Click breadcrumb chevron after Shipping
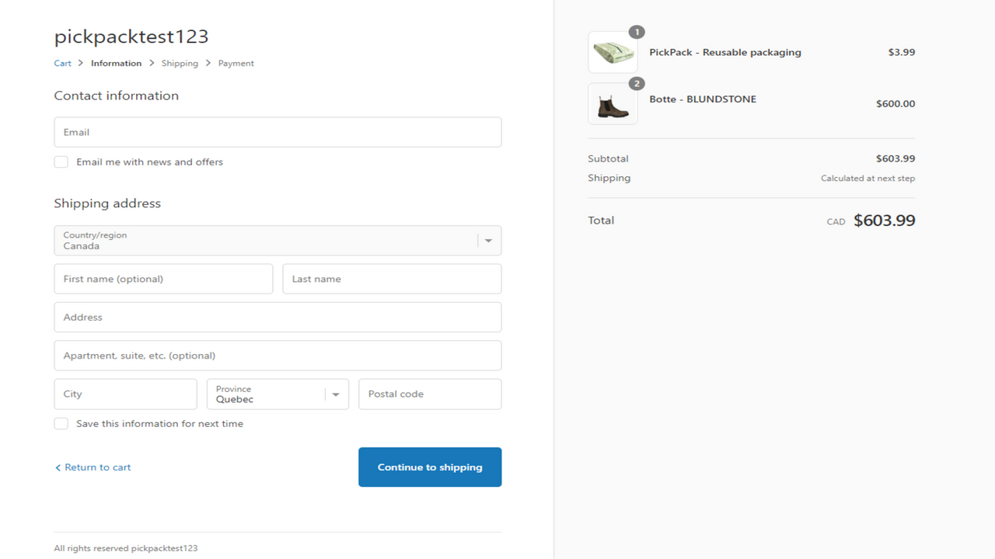The height and width of the screenshot is (559, 995). (208, 63)
